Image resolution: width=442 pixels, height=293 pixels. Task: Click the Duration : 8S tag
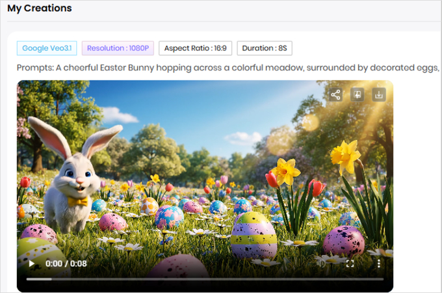[x=265, y=48]
